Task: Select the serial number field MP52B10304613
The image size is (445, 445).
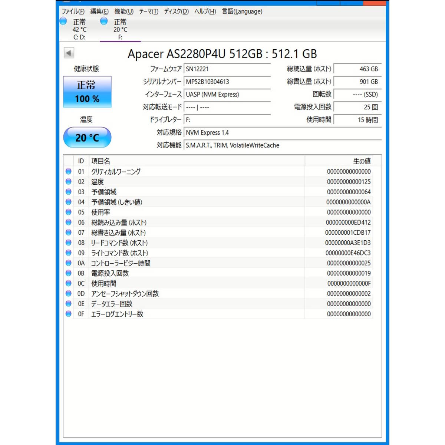Action: 227,82
